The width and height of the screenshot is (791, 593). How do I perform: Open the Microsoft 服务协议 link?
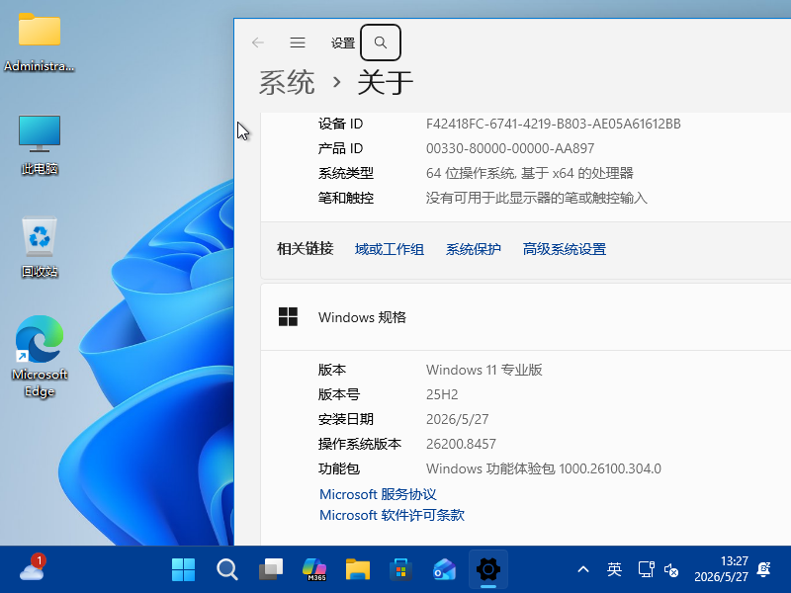click(x=378, y=494)
